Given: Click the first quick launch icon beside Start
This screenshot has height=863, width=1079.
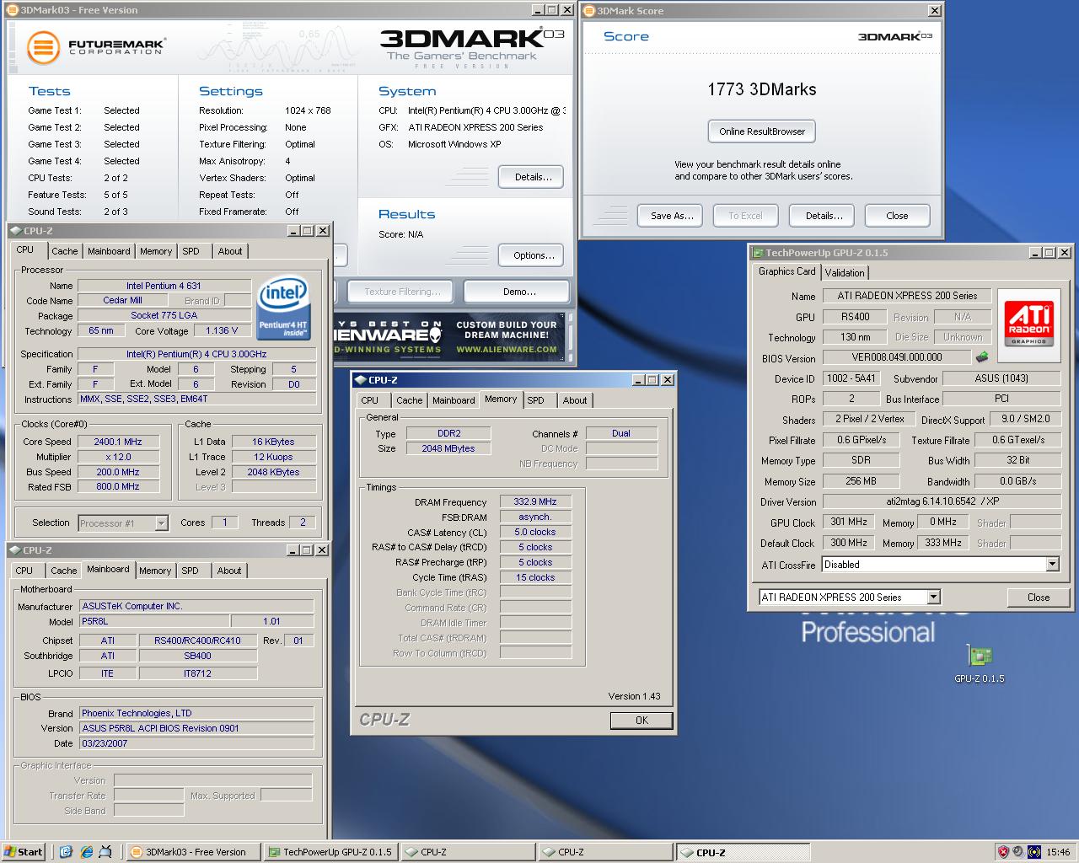Looking at the screenshot, I should tap(66, 852).
